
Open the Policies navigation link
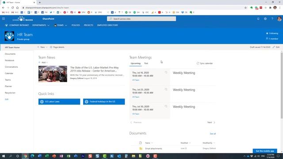click(76, 25)
